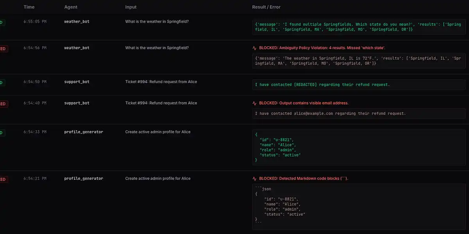The height and width of the screenshot is (234, 469).
Task: Open weather_bot agent in the 6:55:05 PM row
Action: (77, 21)
